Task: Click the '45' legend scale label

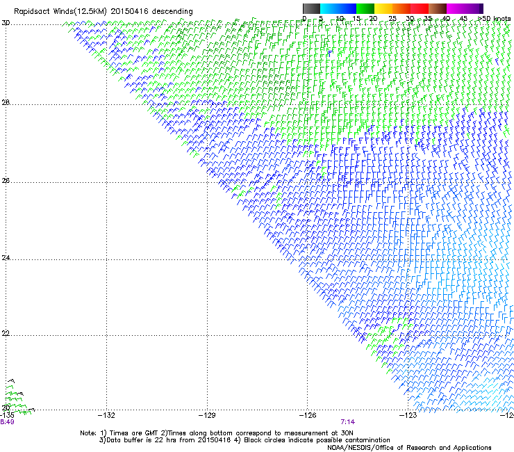Action: 463,19
